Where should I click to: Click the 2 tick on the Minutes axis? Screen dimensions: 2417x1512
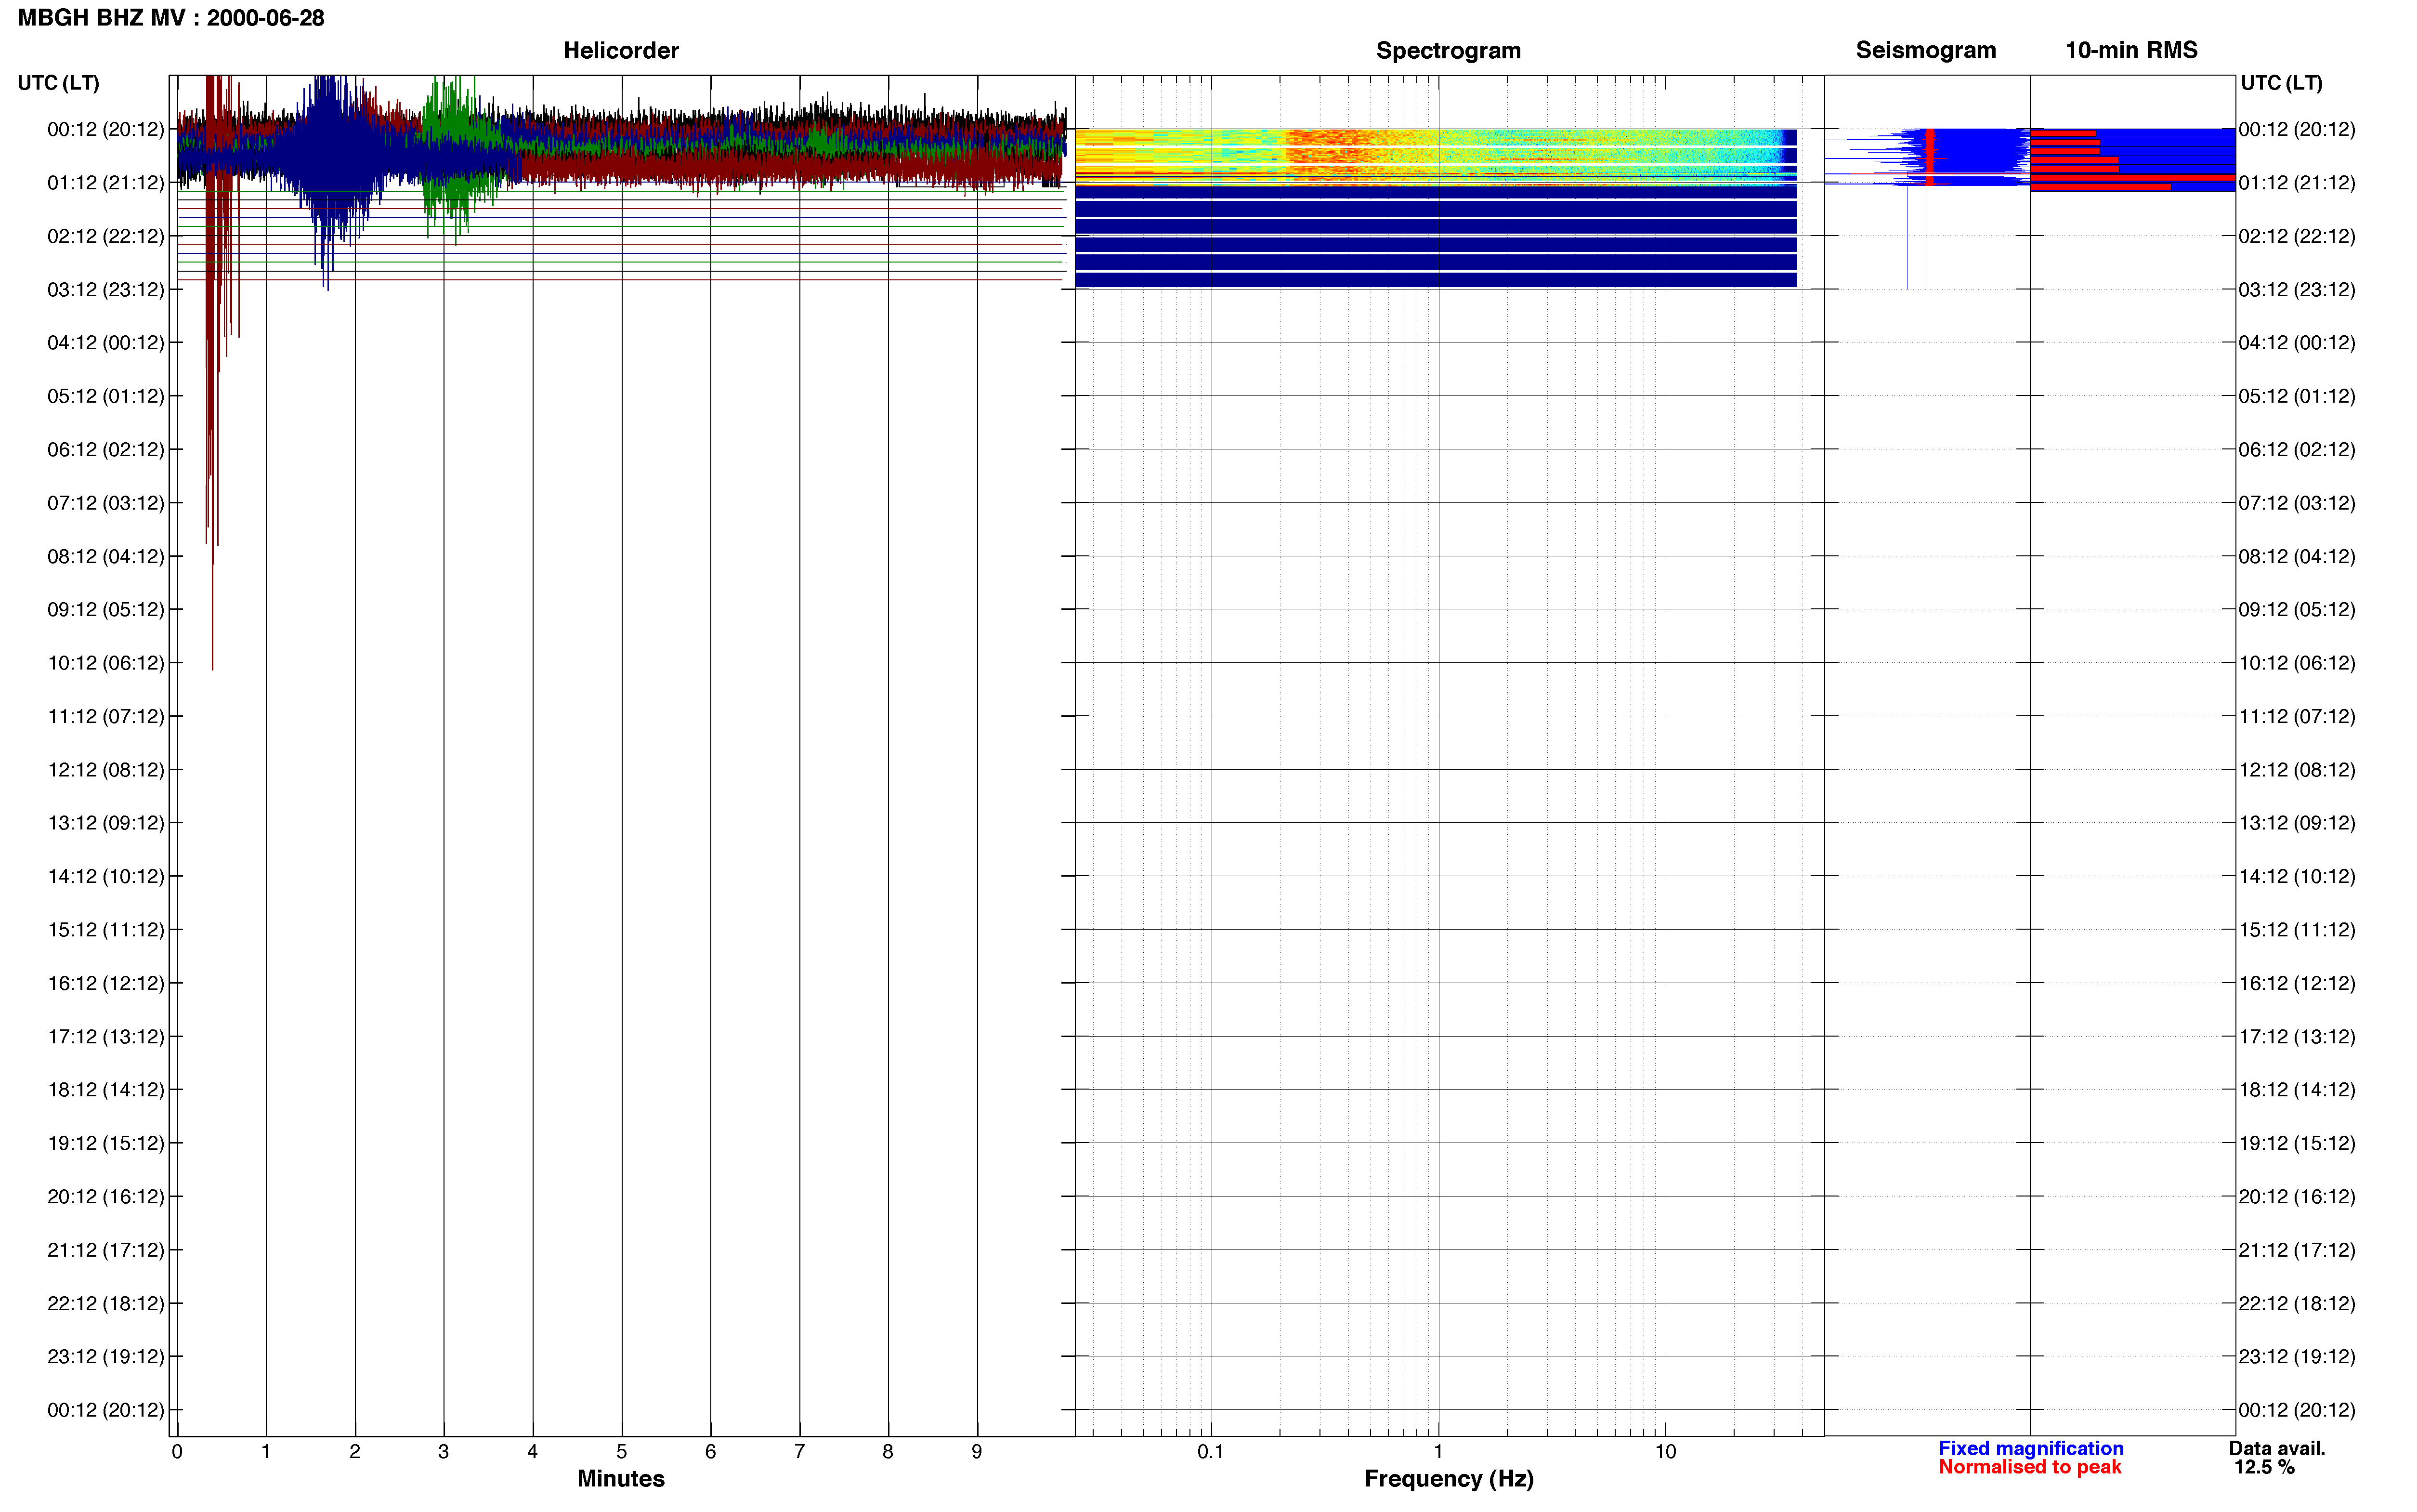click(x=355, y=1452)
